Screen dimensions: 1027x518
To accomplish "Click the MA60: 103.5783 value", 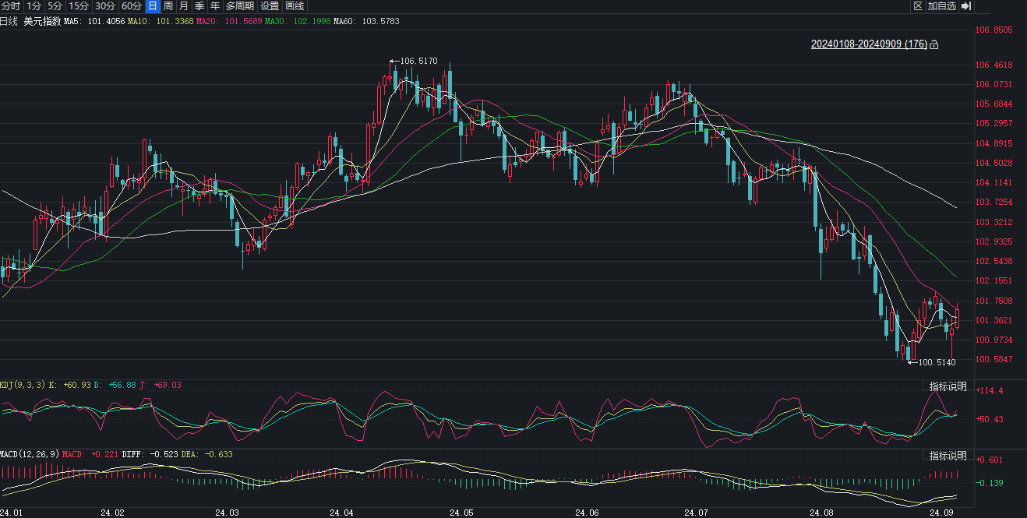I will click(x=366, y=22).
